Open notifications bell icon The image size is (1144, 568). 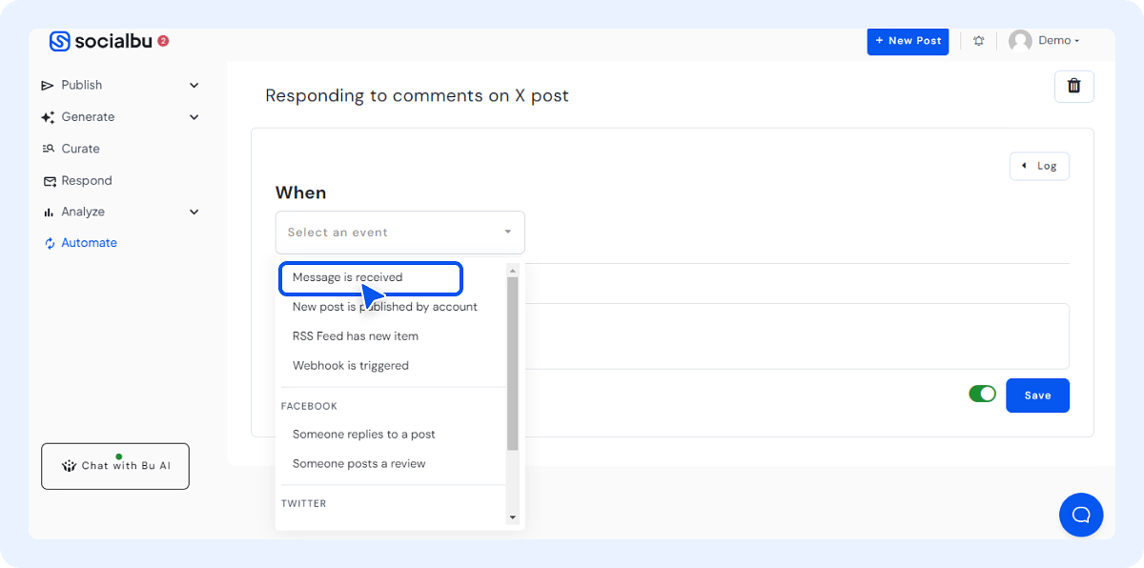click(978, 41)
